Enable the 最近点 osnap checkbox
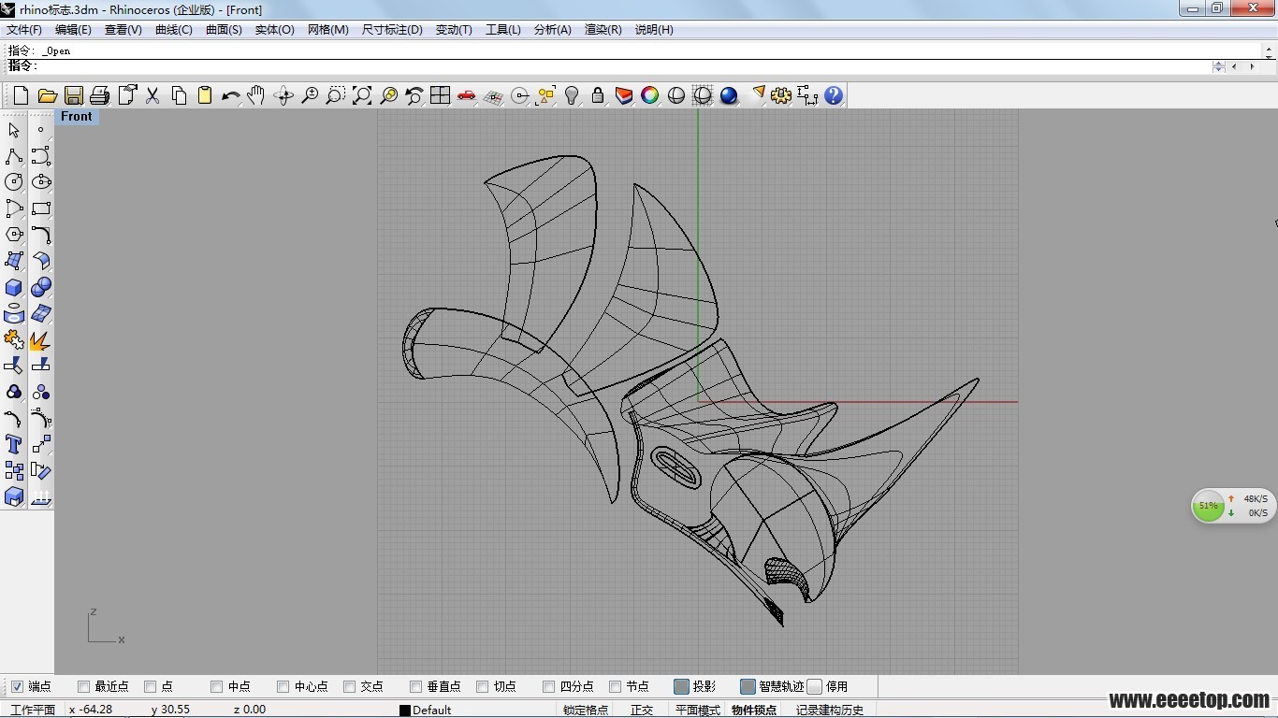This screenshot has height=718, width=1278. point(83,686)
